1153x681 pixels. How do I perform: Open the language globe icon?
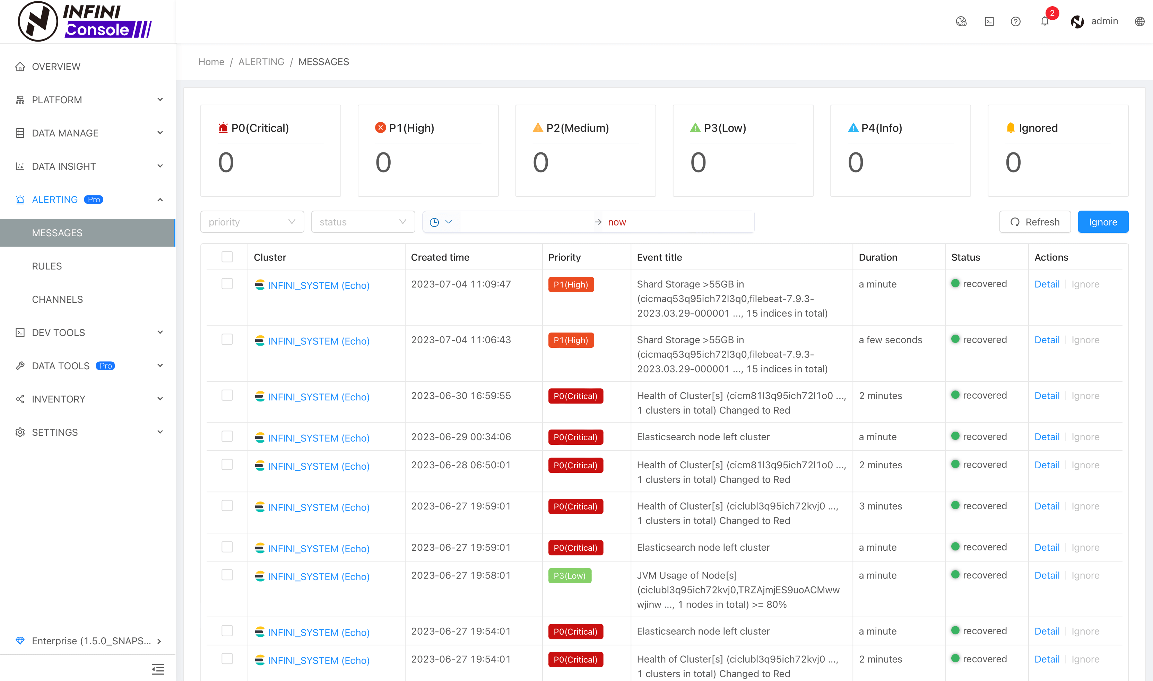(x=1139, y=21)
